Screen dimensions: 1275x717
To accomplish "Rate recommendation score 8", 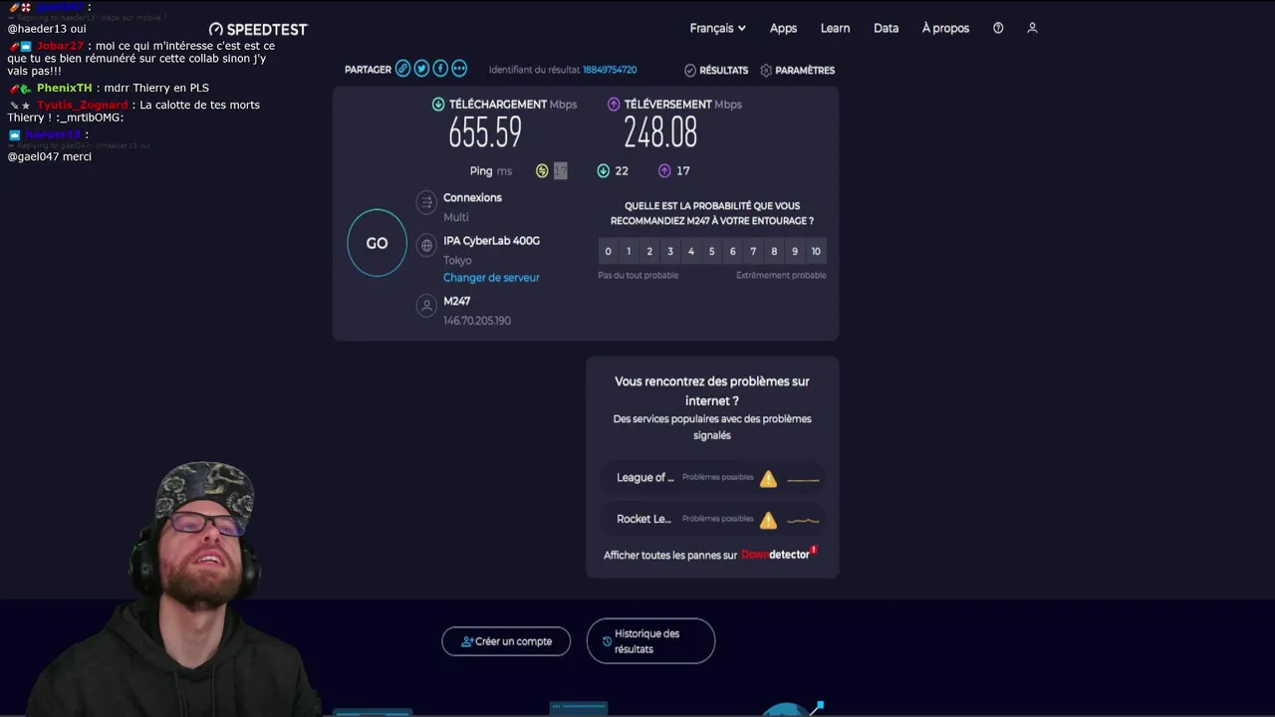I will pos(774,251).
